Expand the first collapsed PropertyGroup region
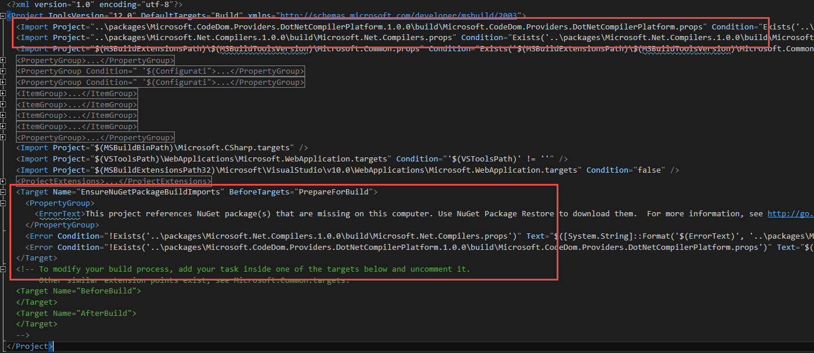This screenshot has width=814, height=353. coord(4,61)
